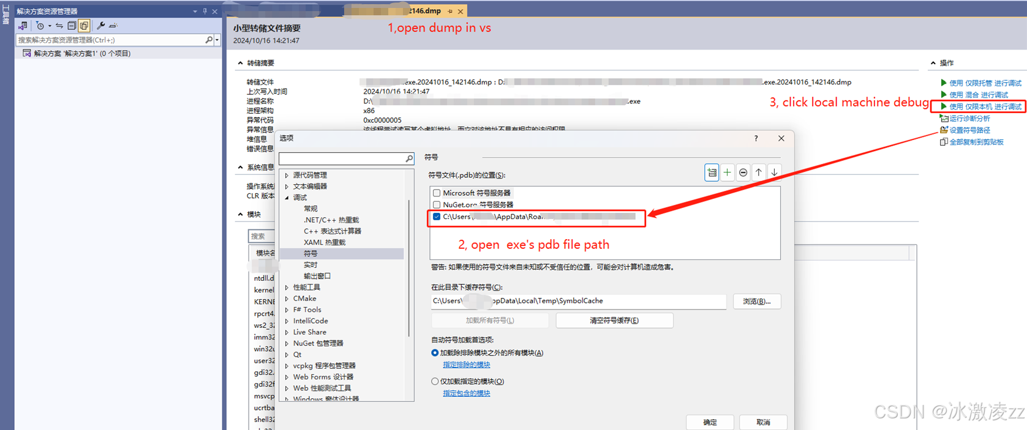This screenshot has height=430, width=1027.
Task: Move symbol location down with arrow icon
Action: [x=774, y=172]
